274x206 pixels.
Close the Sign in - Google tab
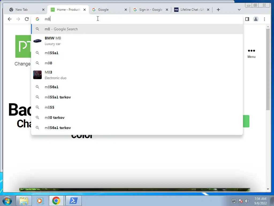(x=167, y=10)
